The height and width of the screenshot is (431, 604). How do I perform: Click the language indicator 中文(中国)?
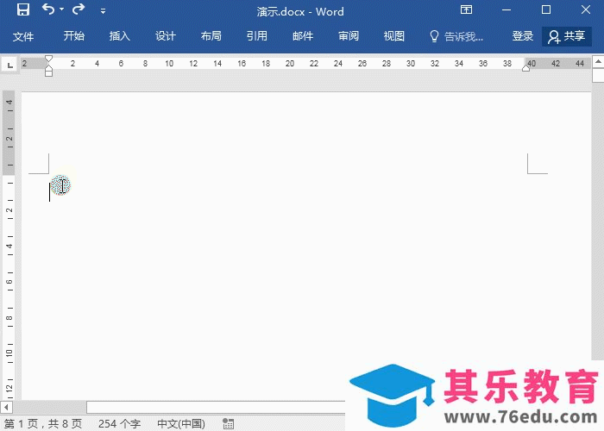pos(181,424)
